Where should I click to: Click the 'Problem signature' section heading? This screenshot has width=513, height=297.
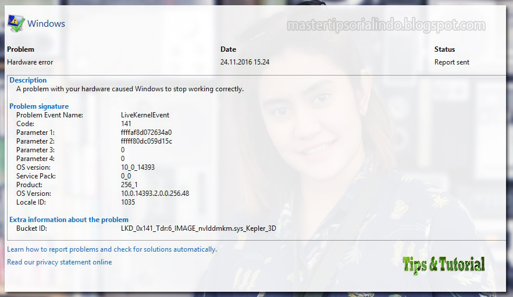[x=39, y=106]
